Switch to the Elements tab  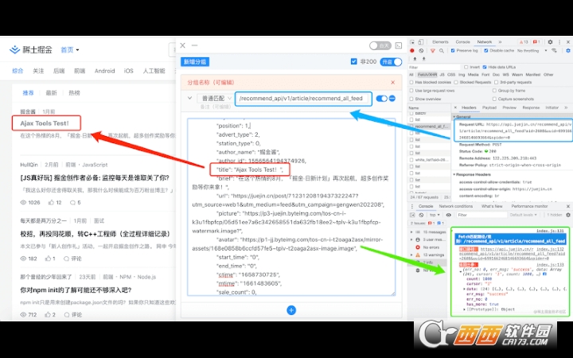[440, 42]
